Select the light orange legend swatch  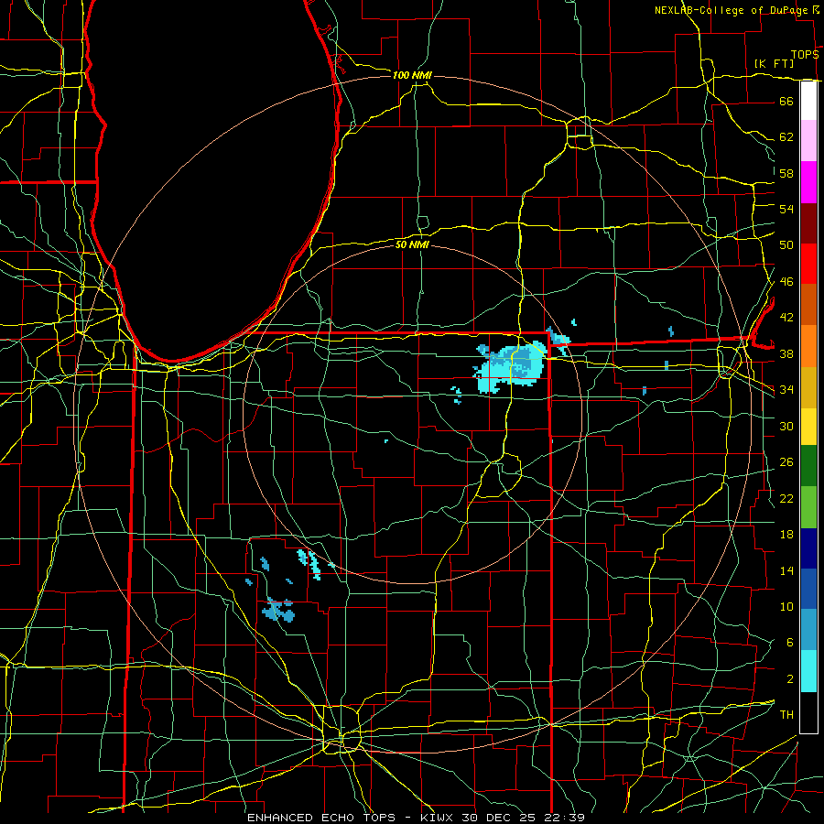(x=808, y=346)
